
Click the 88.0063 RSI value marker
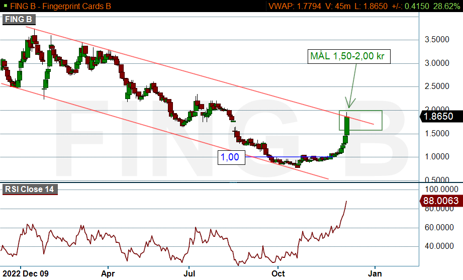pyautogui.click(x=441, y=201)
